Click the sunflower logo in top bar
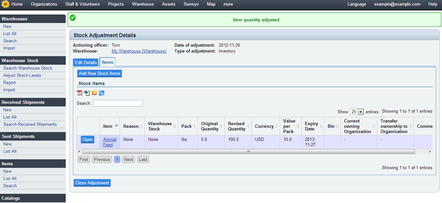The height and width of the screenshot is (203, 442). pyautogui.click(x=5, y=4)
